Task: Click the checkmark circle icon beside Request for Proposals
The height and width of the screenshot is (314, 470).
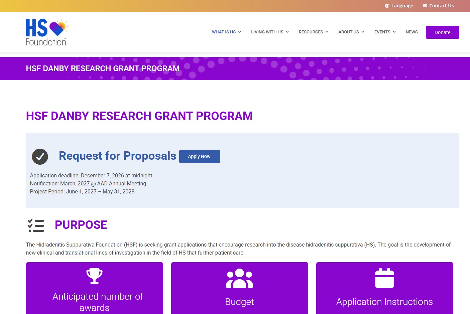Action: pos(40,157)
